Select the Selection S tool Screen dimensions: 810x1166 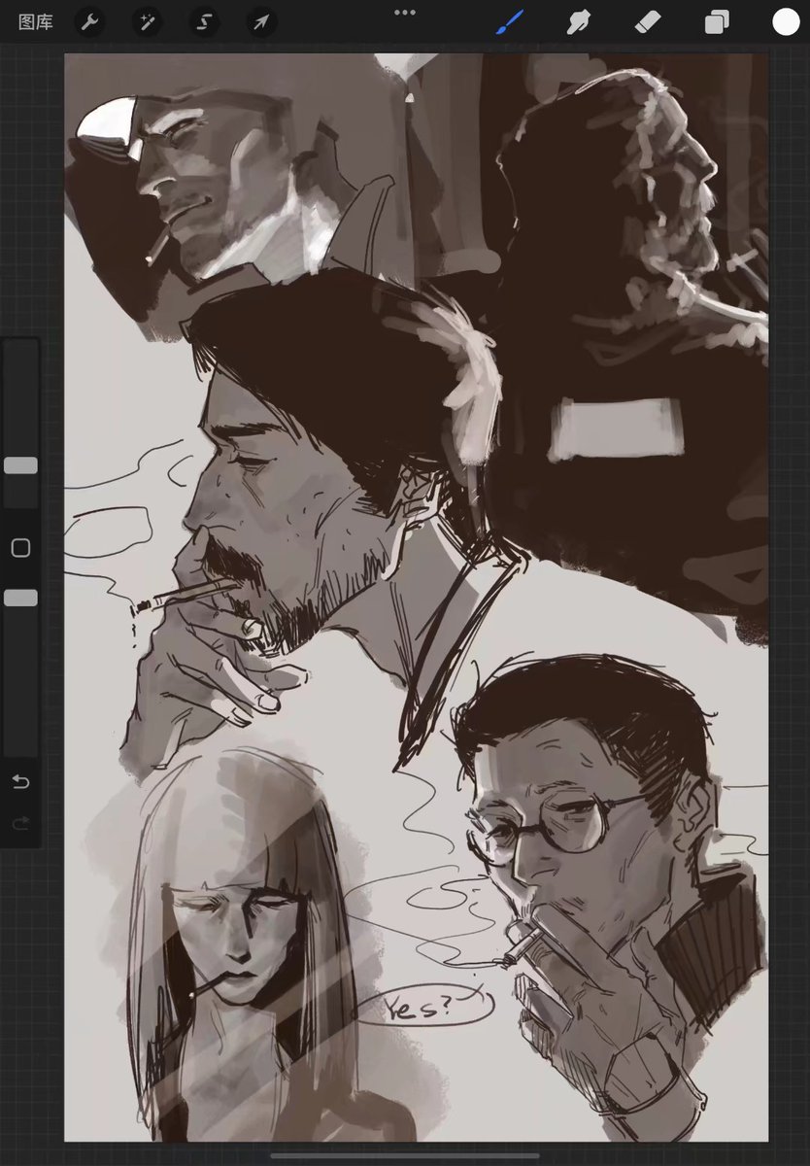[204, 21]
